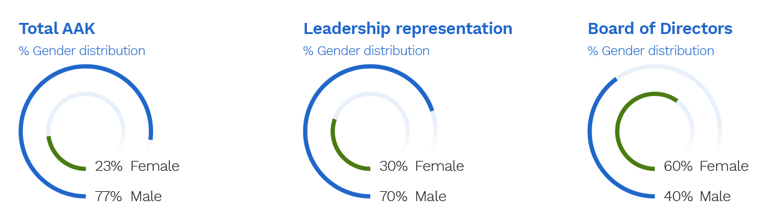
Task: Click the 70% Male label
Action: pyautogui.click(x=413, y=197)
